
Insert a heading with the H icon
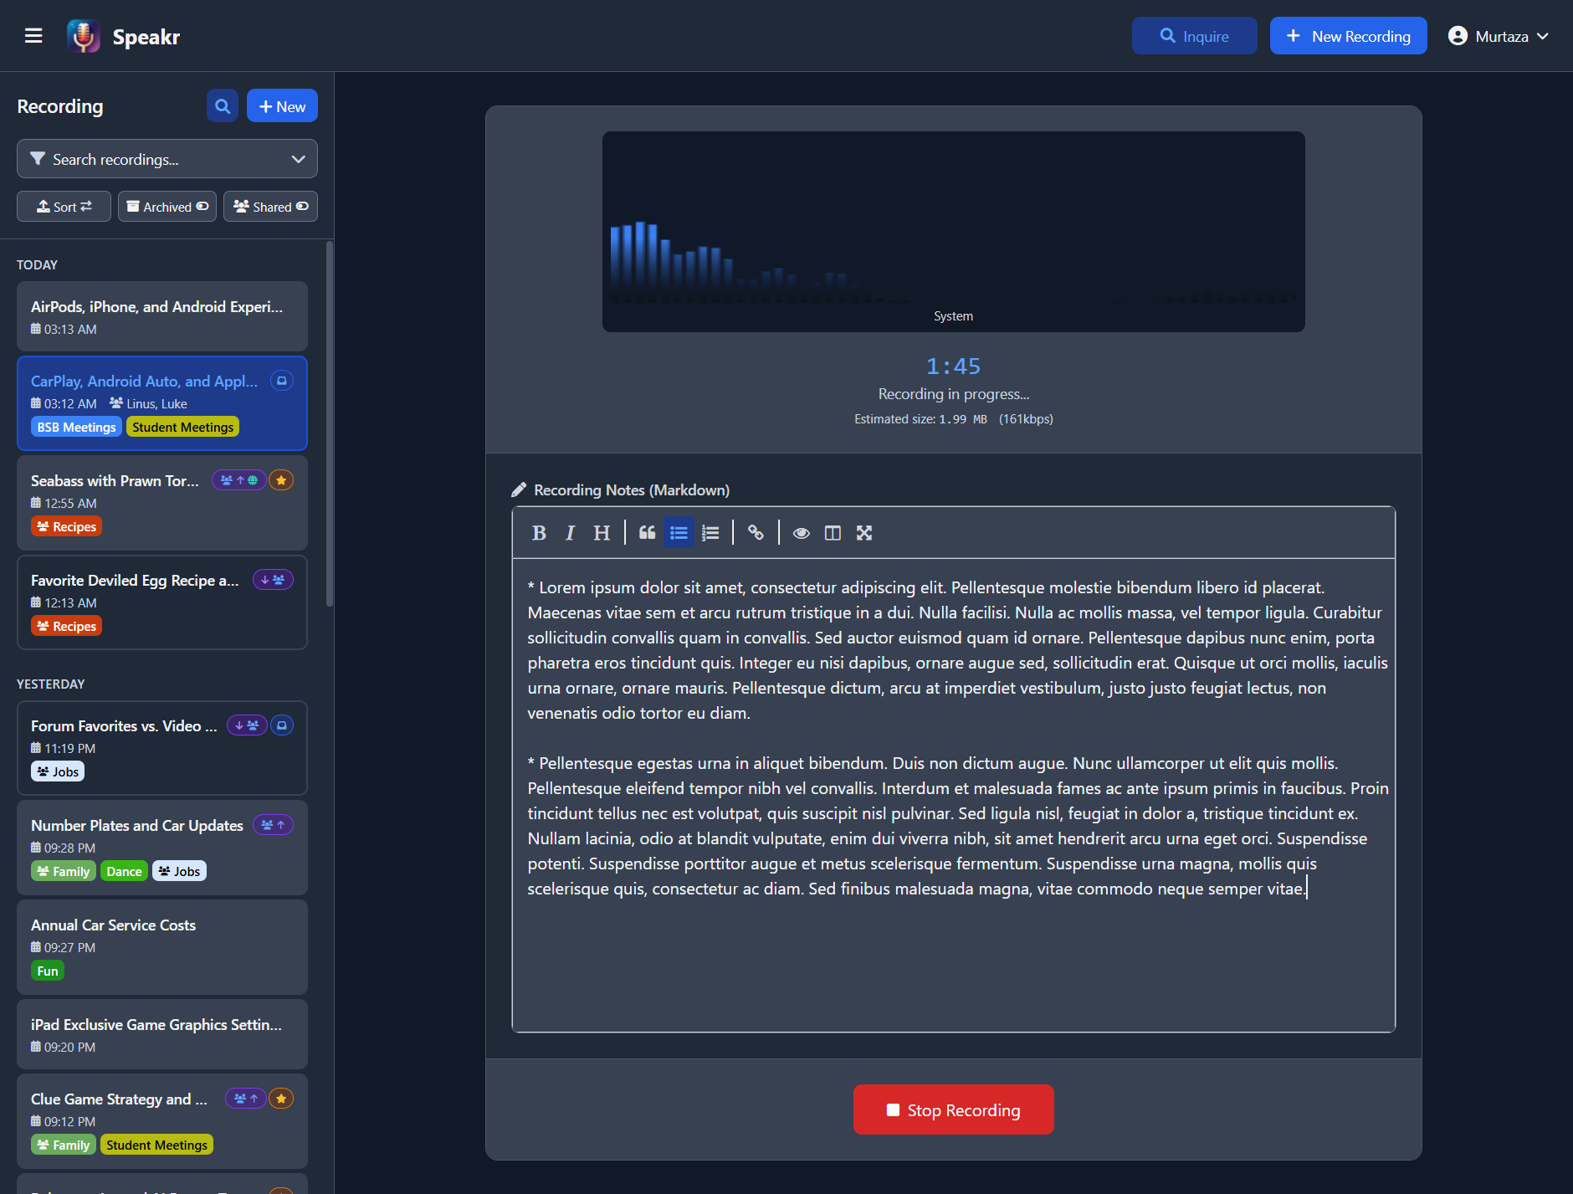pyautogui.click(x=602, y=533)
